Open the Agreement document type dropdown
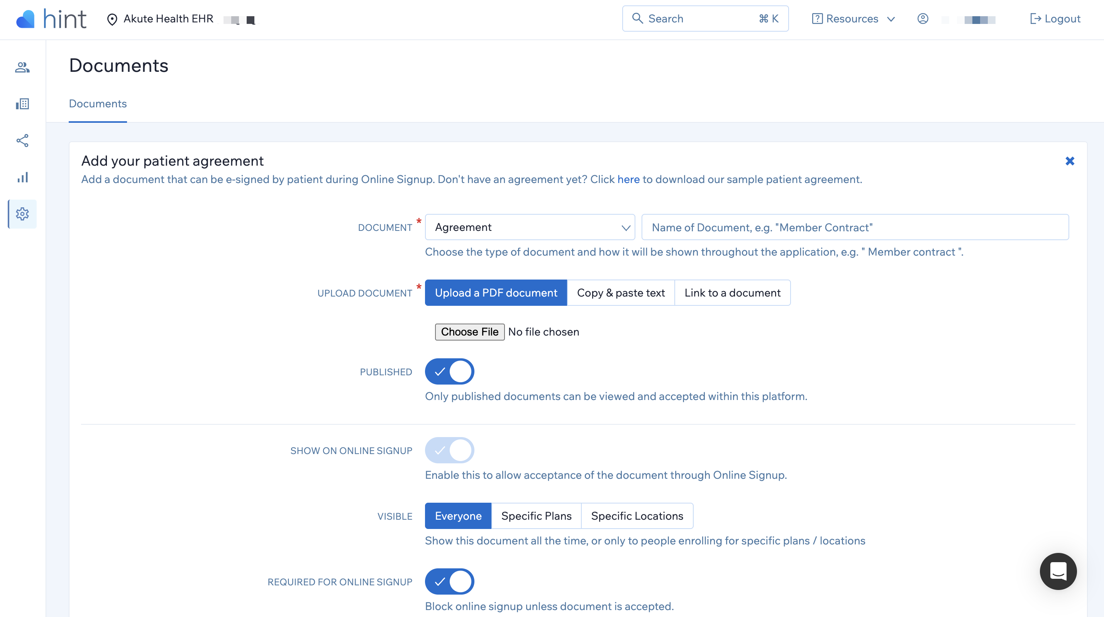The image size is (1104, 617). pyautogui.click(x=530, y=227)
